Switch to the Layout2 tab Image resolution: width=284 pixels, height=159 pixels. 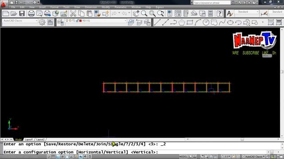pos(40,140)
